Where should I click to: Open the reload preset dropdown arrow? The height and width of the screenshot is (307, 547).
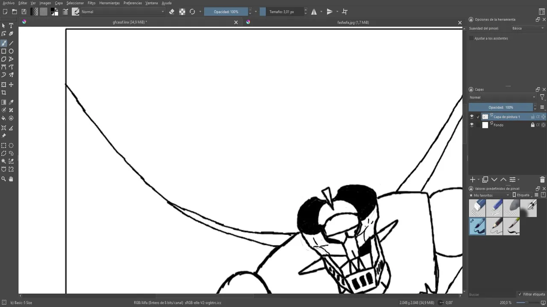200,12
